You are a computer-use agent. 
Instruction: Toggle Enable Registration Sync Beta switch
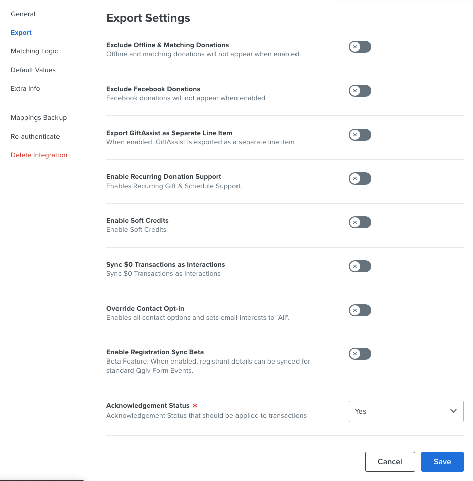tap(360, 354)
